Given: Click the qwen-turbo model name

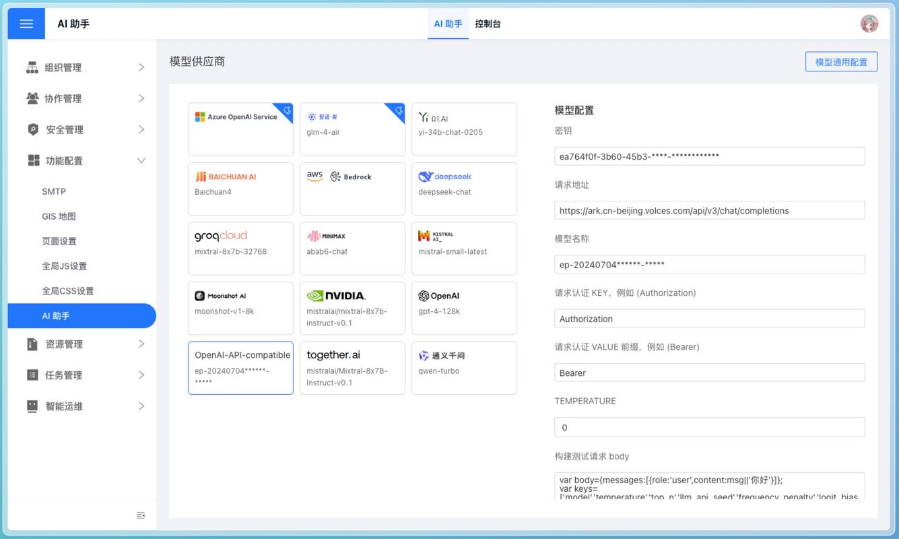Looking at the screenshot, I should [x=439, y=371].
